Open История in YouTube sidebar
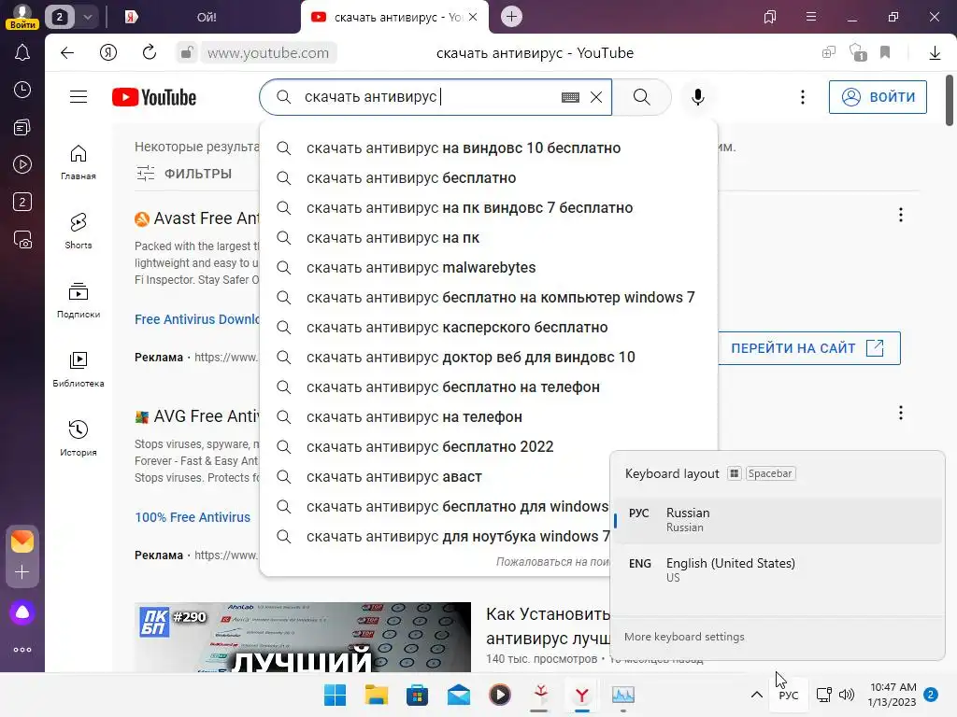The image size is (957, 717). pyautogui.click(x=79, y=439)
